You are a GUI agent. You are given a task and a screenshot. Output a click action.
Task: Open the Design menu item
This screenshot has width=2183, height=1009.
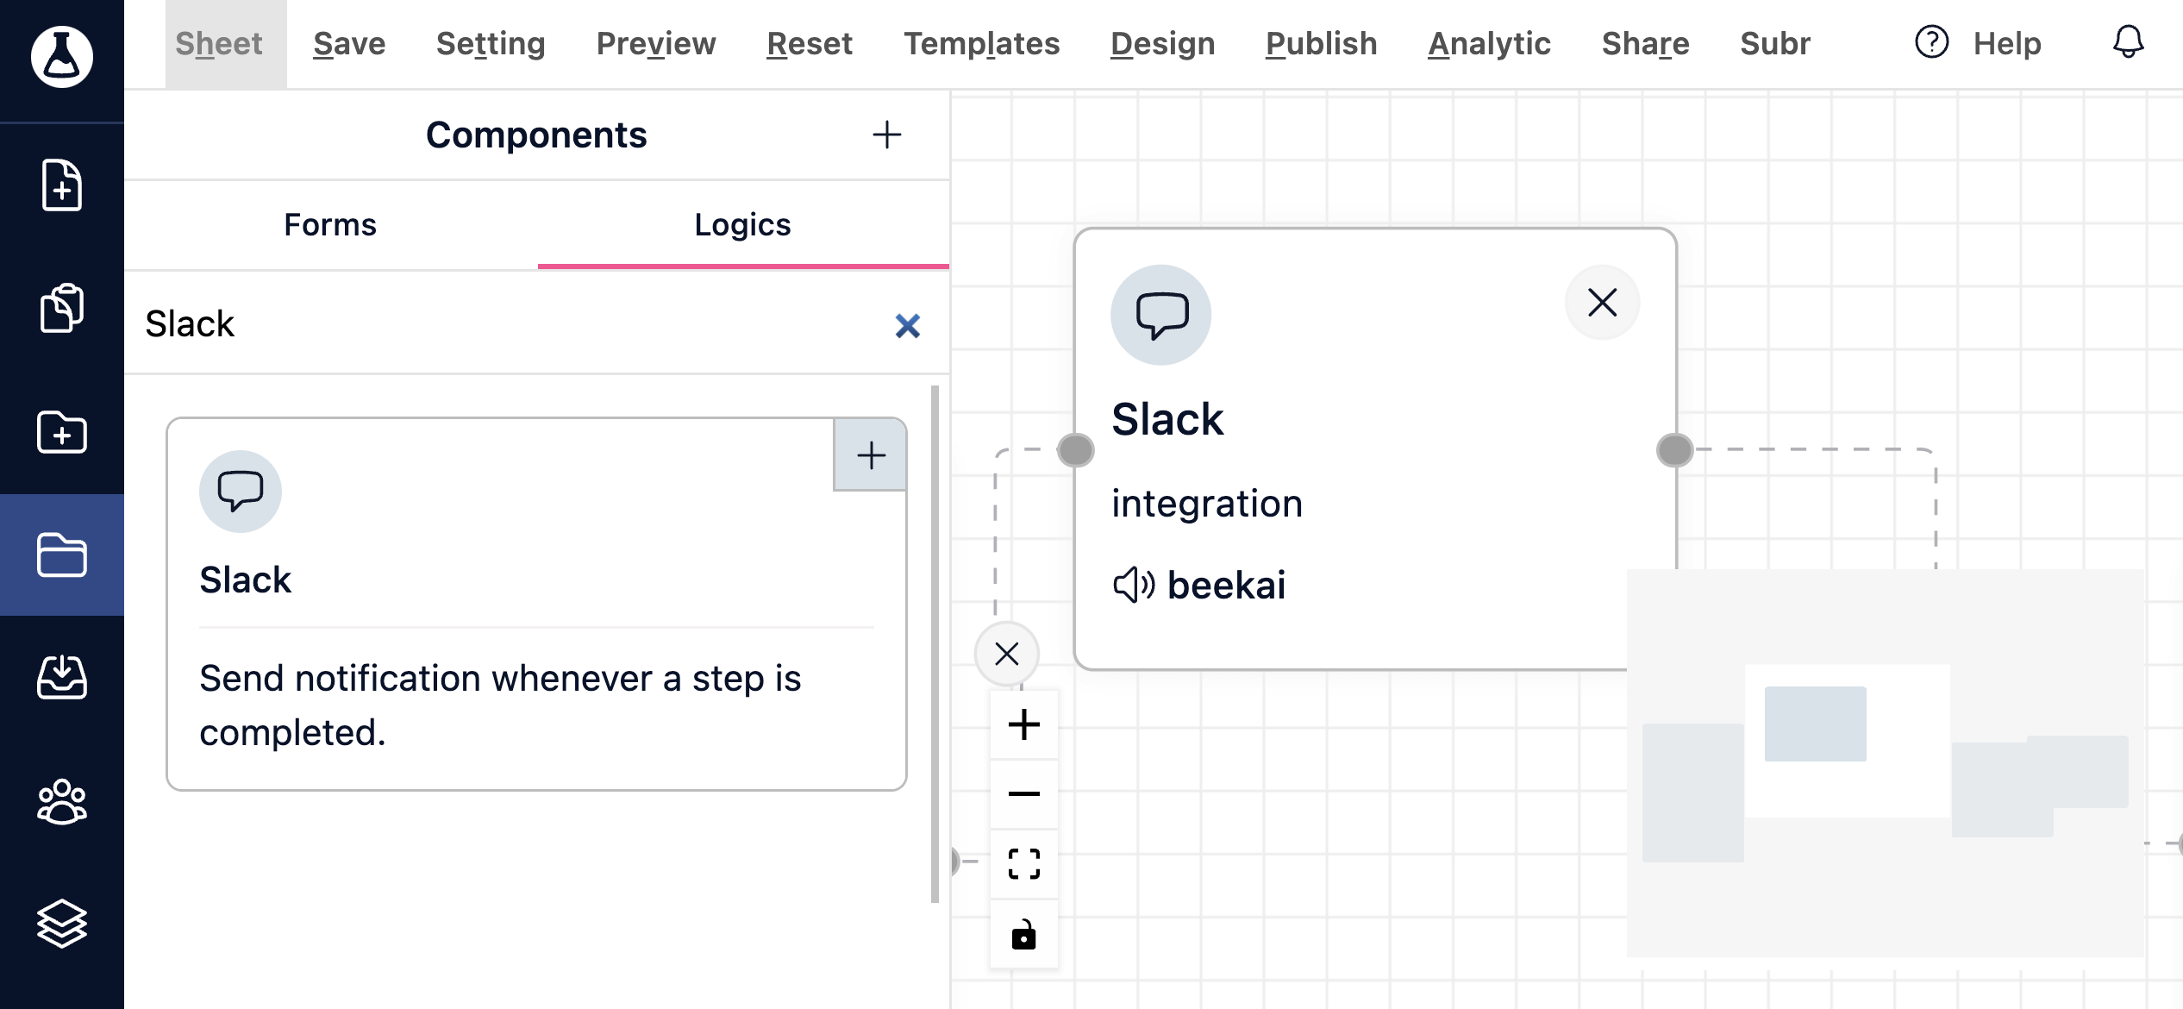pyautogui.click(x=1162, y=43)
